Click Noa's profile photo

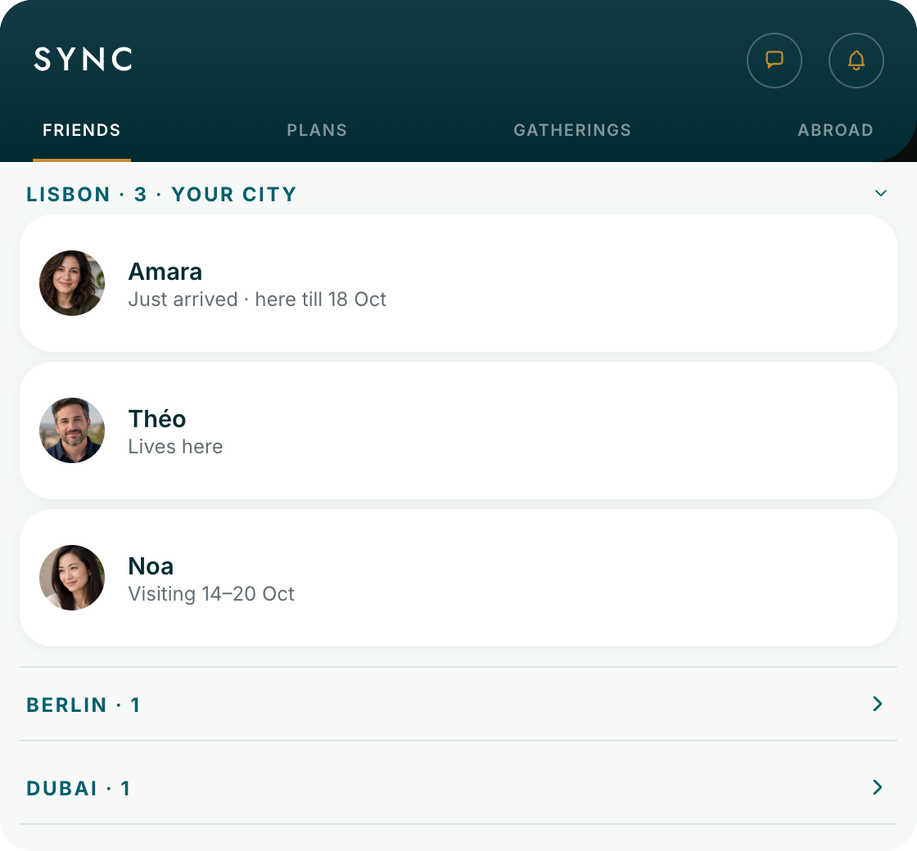click(x=72, y=578)
